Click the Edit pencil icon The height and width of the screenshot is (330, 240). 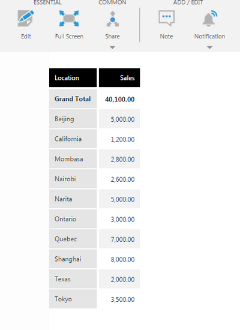[x=26, y=19]
